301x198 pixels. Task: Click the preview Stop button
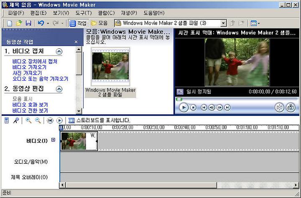193,108
